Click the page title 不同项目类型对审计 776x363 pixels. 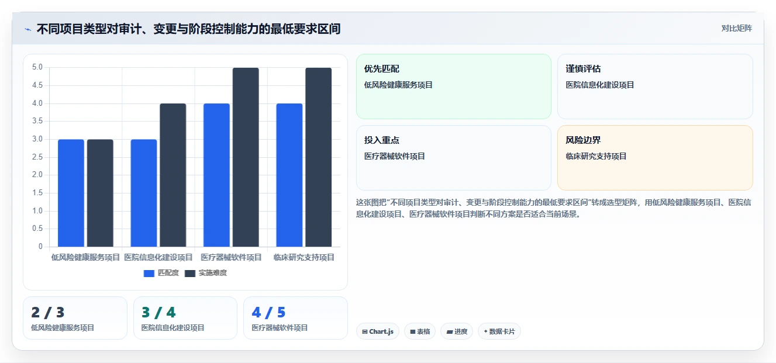(x=188, y=29)
